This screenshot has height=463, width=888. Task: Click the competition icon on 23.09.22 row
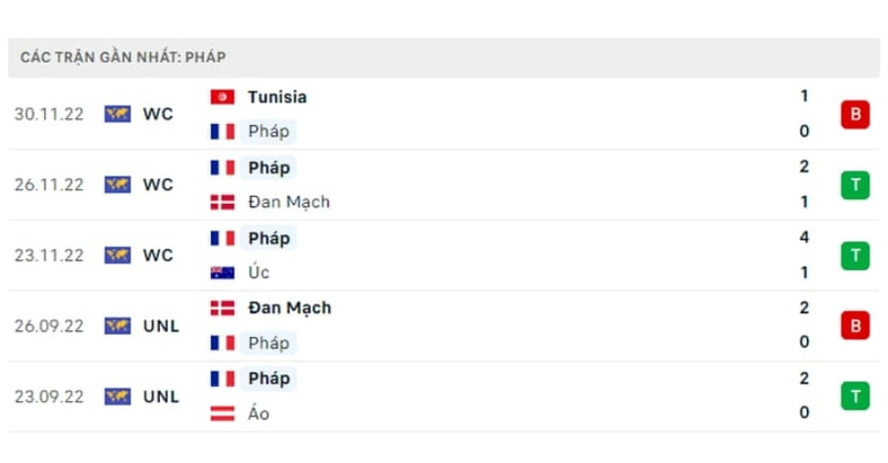[x=117, y=397]
